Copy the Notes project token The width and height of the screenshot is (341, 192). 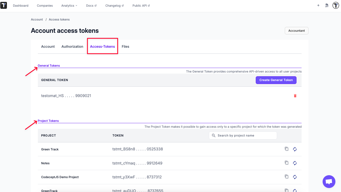point(286,163)
